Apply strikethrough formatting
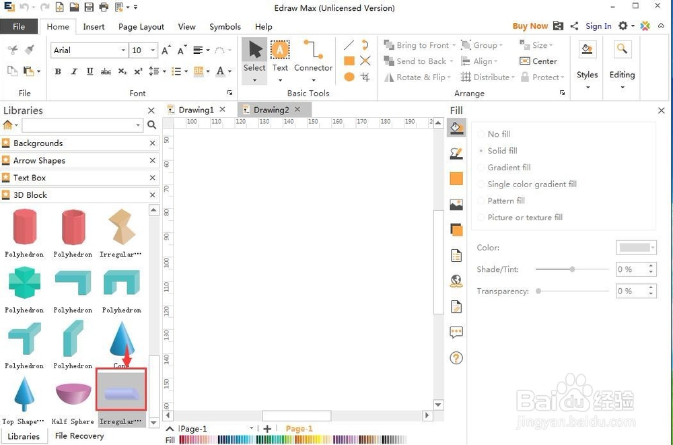Screen dimensions: 673x445 (x=106, y=72)
